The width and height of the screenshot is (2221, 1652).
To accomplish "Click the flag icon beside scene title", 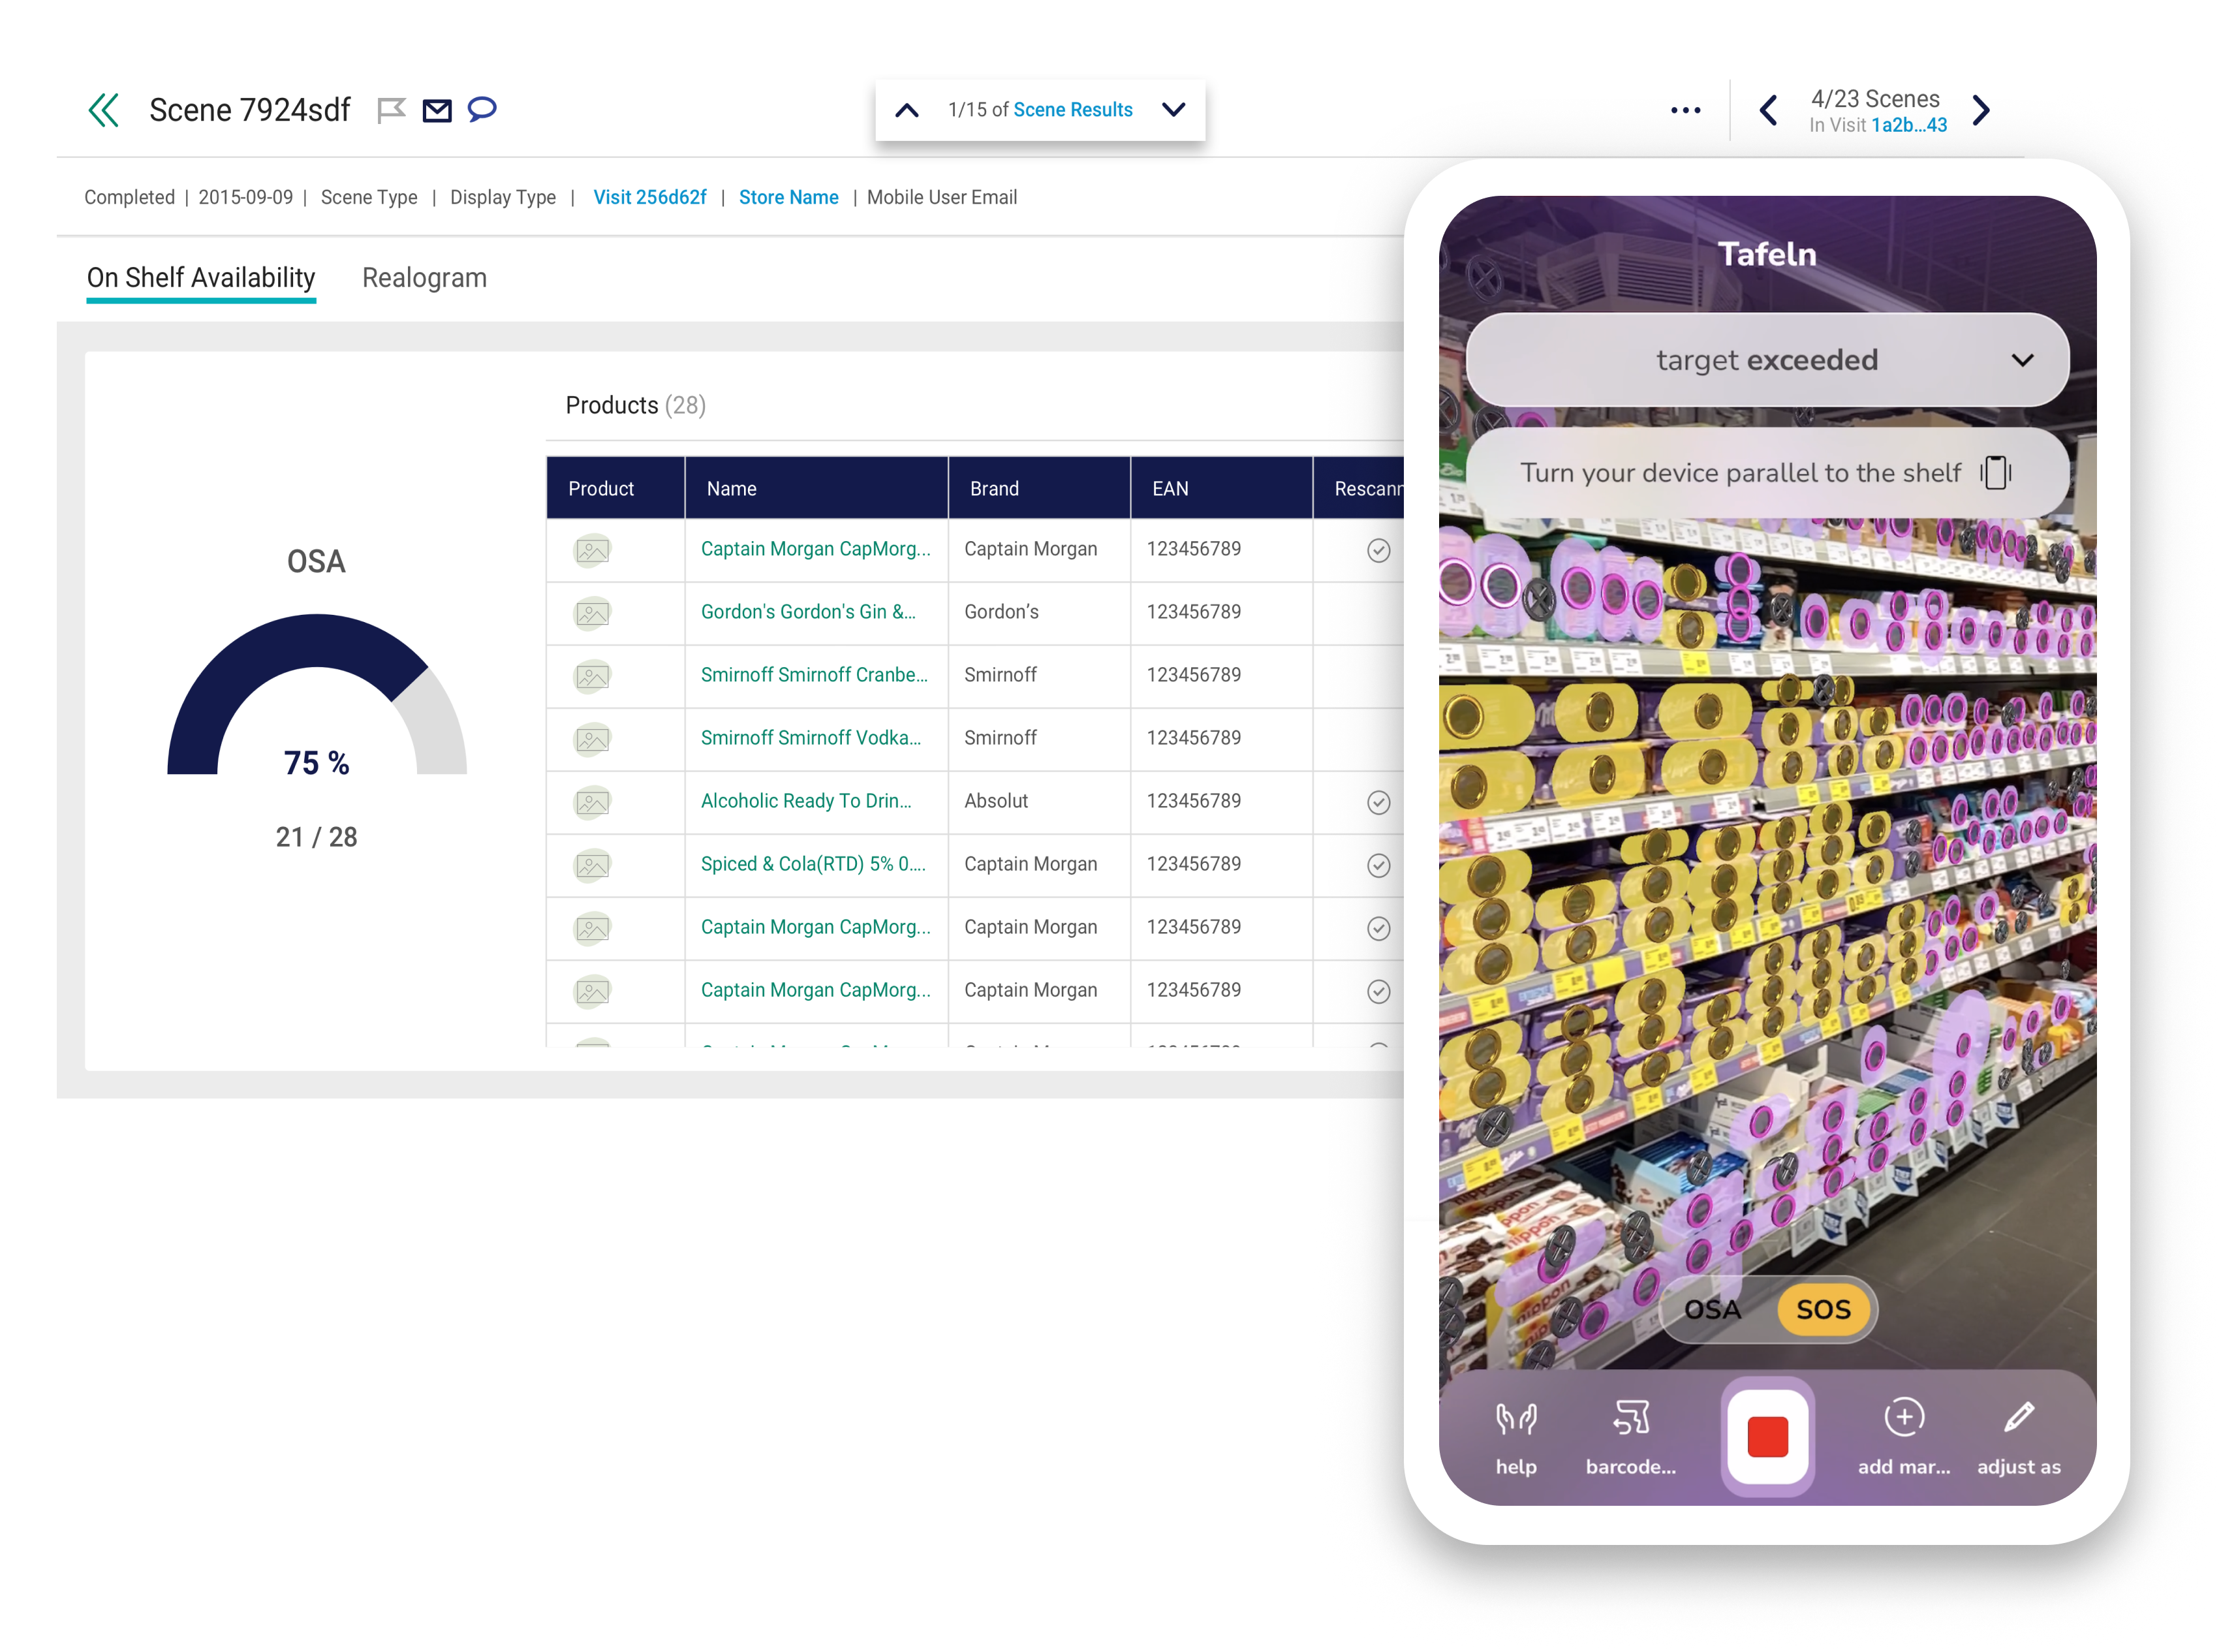I will (x=391, y=110).
